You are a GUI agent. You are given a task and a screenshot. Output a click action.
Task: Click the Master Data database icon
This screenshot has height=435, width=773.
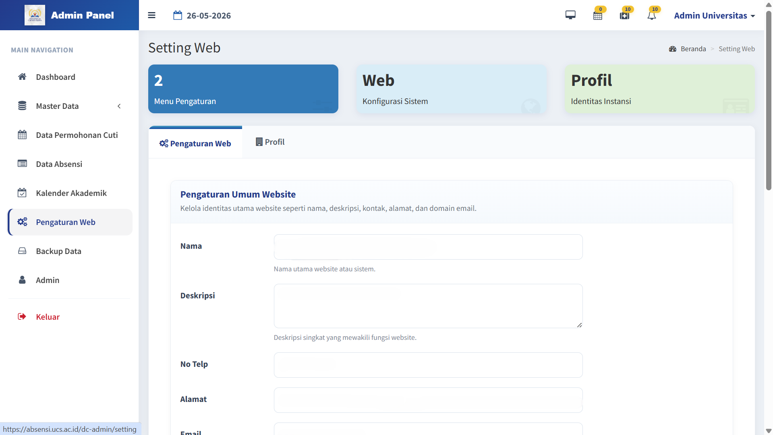coord(22,106)
